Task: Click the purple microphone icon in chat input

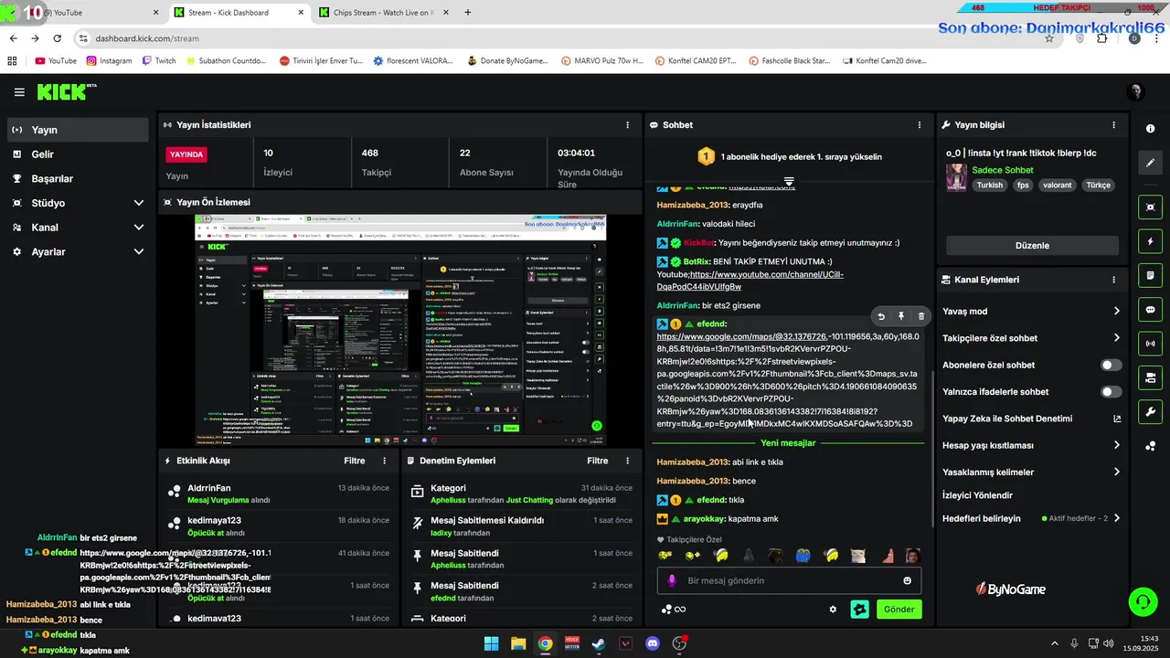Action: 672,580
